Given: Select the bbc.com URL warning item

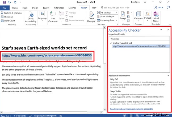Looking at the screenshot, I should click(x=141, y=46).
